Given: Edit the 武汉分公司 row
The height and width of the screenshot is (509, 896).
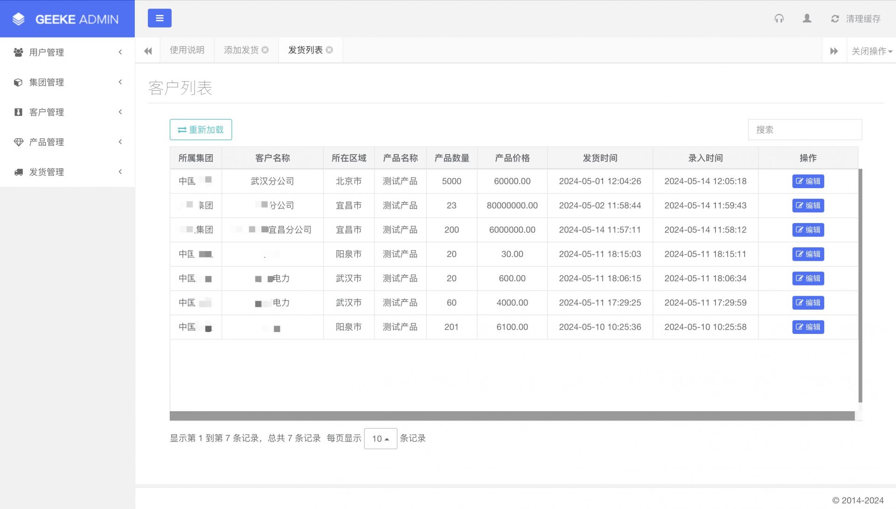Looking at the screenshot, I should (x=808, y=181).
